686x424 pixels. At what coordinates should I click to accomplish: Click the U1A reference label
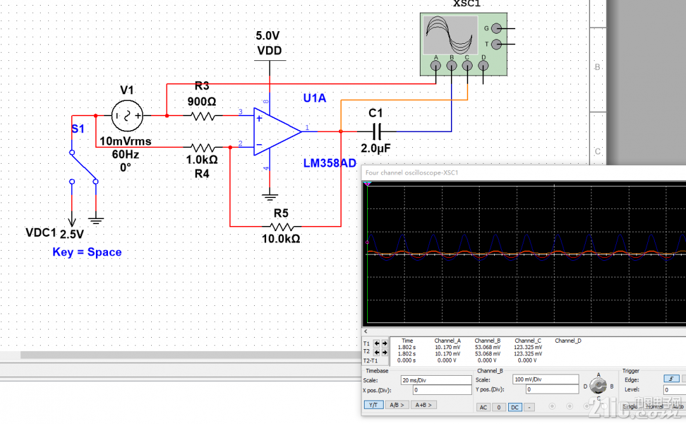click(314, 98)
